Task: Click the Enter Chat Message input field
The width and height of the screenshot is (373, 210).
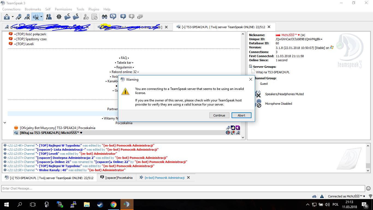Action: 183,188
